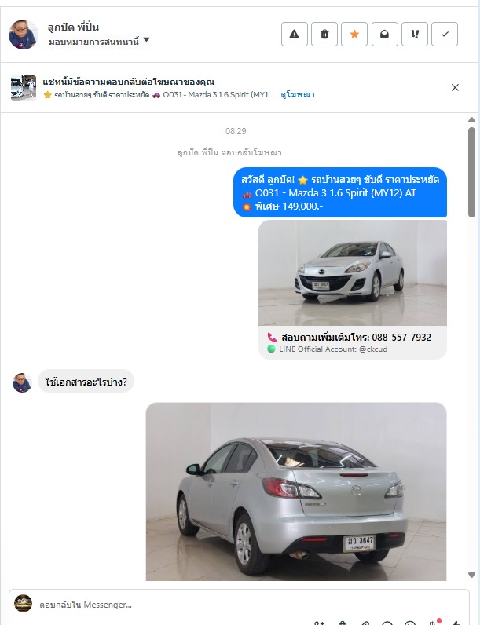Toggle the orange star follow-up marker
This screenshot has height=625, width=480.
[x=354, y=35]
